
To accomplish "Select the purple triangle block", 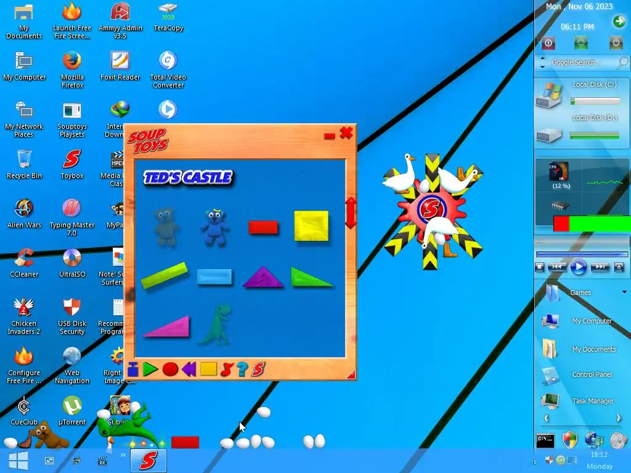I will 263,278.
